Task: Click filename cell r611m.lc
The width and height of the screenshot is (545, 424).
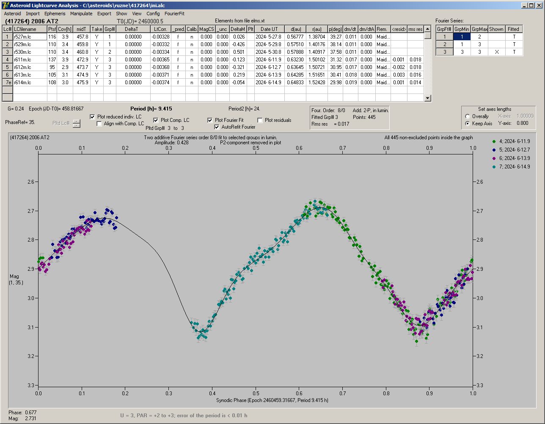Action: click(x=30, y=60)
